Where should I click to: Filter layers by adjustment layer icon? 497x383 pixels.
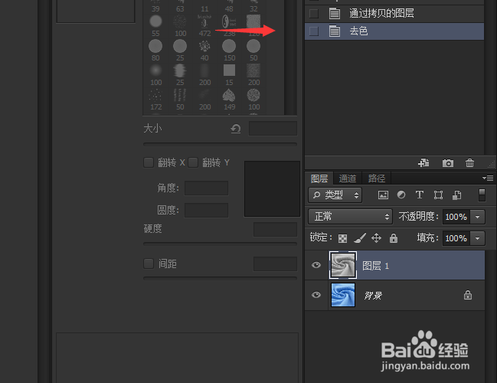(401, 195)
